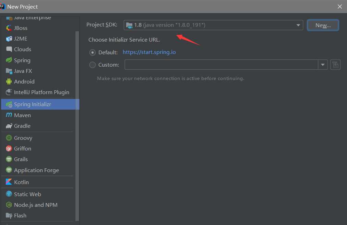This screenshot has width=347, height=225.
Task: Click the IntelliJ Platform Plugin icon
Action: [9, 92]
